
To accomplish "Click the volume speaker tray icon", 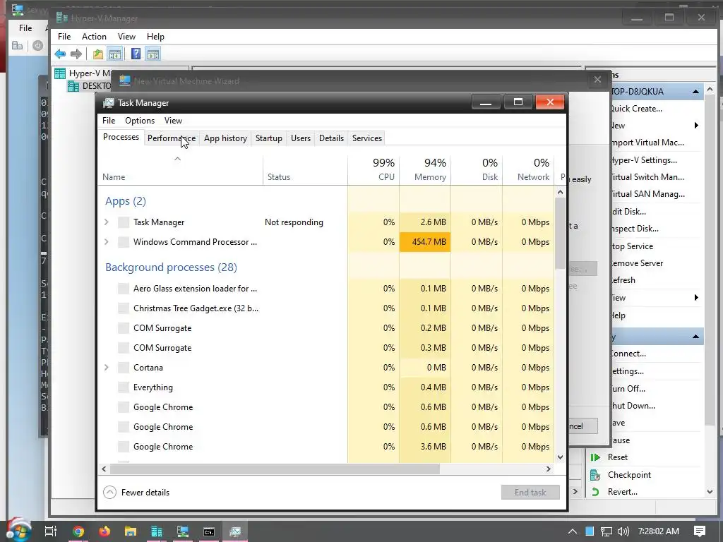I will (x=623, y=531).
